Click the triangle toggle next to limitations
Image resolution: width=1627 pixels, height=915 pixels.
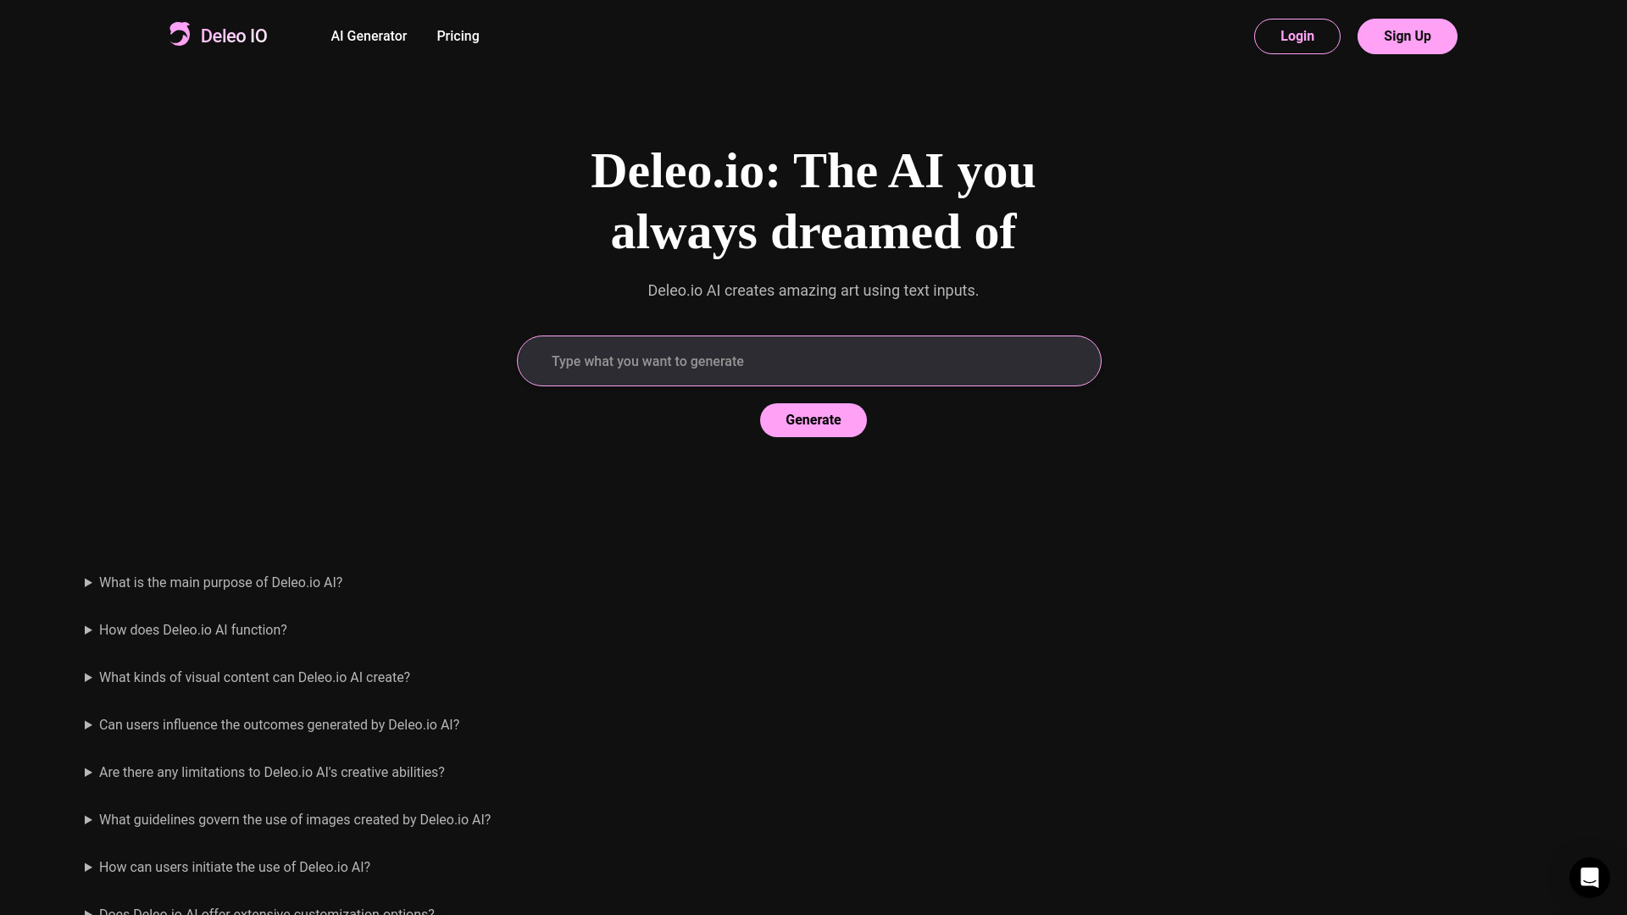87,772
